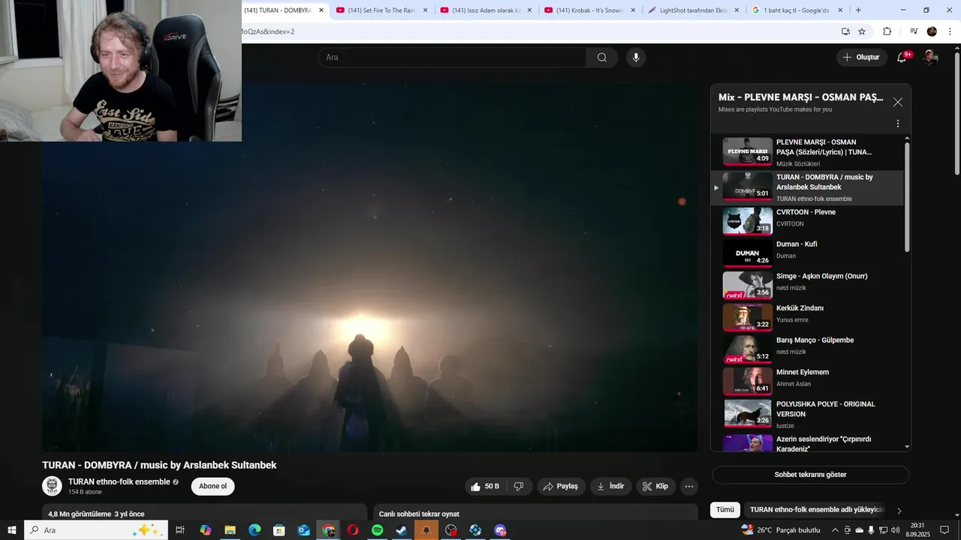Open Mix playlist three-dot options
Screen dimensions: 961x540
pyautogui.click(x=898, y=124)
